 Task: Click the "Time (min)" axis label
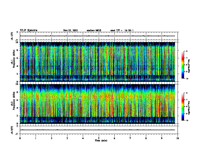(101, 141)
